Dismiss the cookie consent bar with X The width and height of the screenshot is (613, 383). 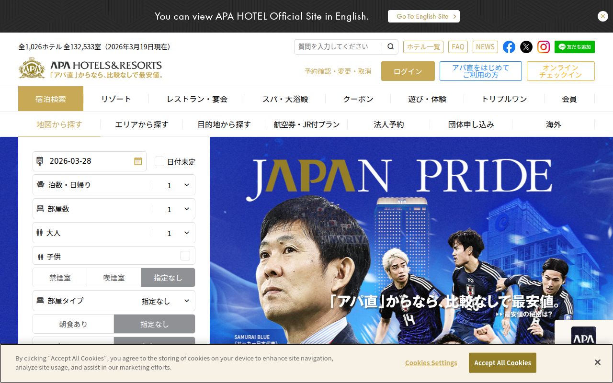click(597, 362)
